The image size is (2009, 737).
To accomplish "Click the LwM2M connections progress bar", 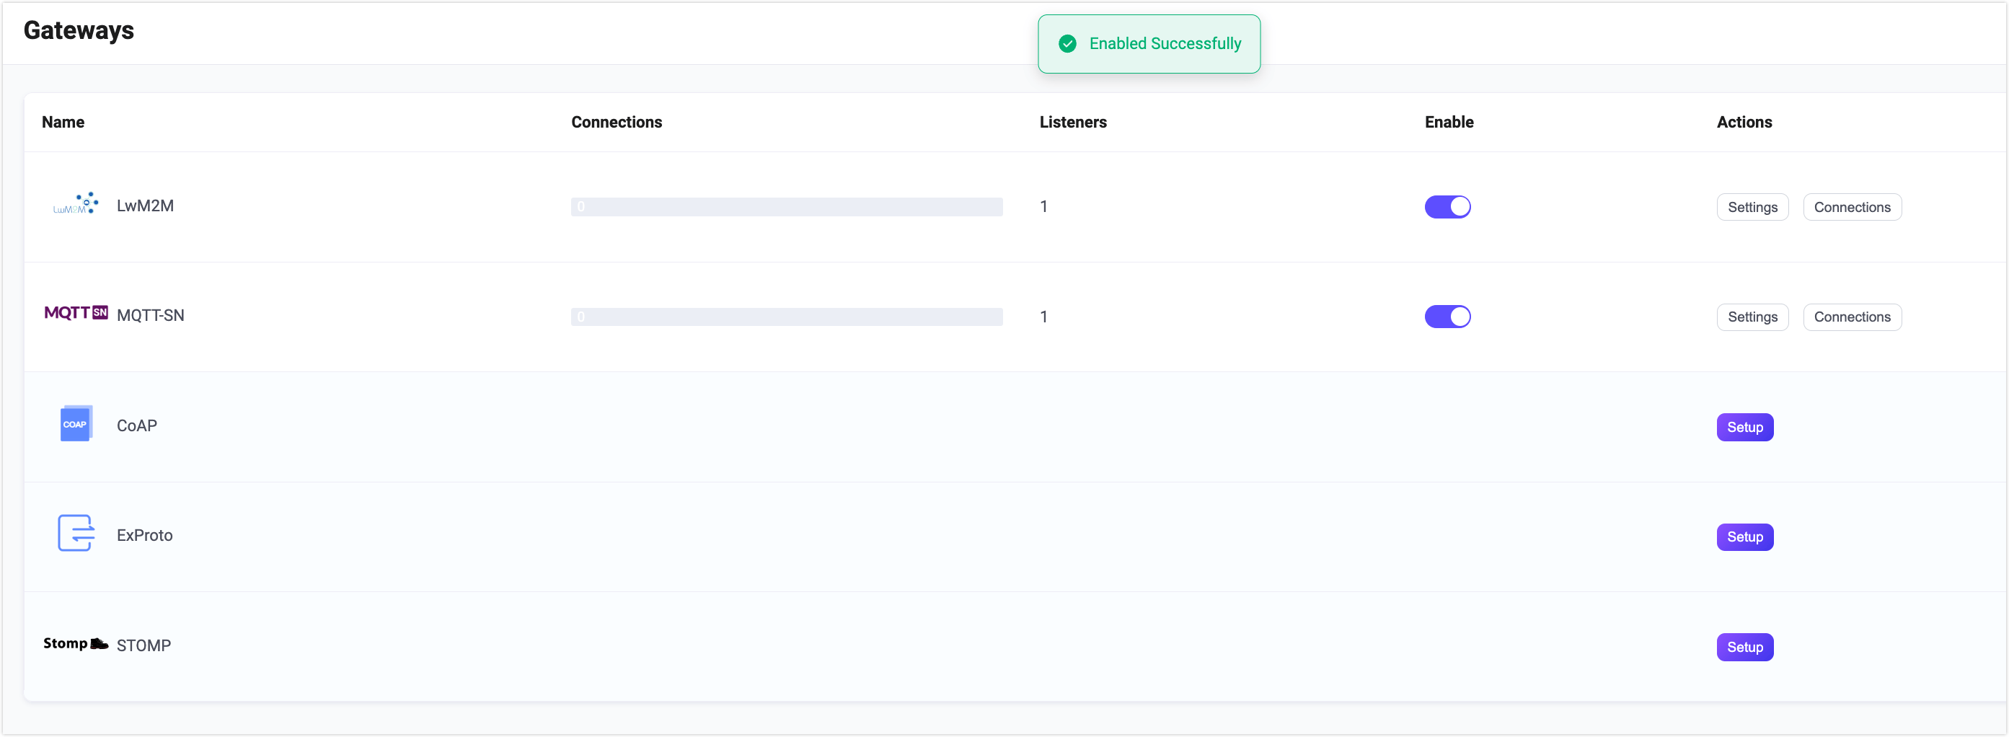I will pyautogui.click(x=786, y=207).
